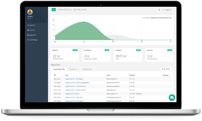Click Logga ut link
Image resolution: width=202 pixels, height=121 pixels.
[x=167, y=10]
